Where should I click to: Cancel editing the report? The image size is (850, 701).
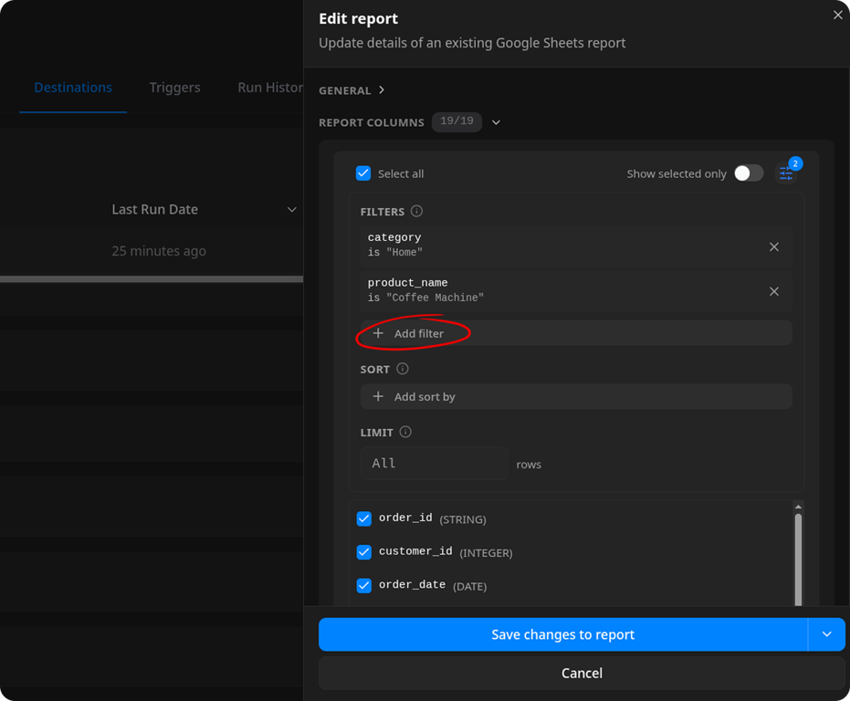coord(582,673)
